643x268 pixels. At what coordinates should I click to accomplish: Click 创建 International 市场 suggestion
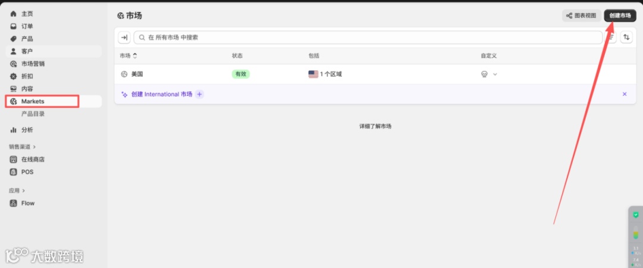(x=161, y=94)
